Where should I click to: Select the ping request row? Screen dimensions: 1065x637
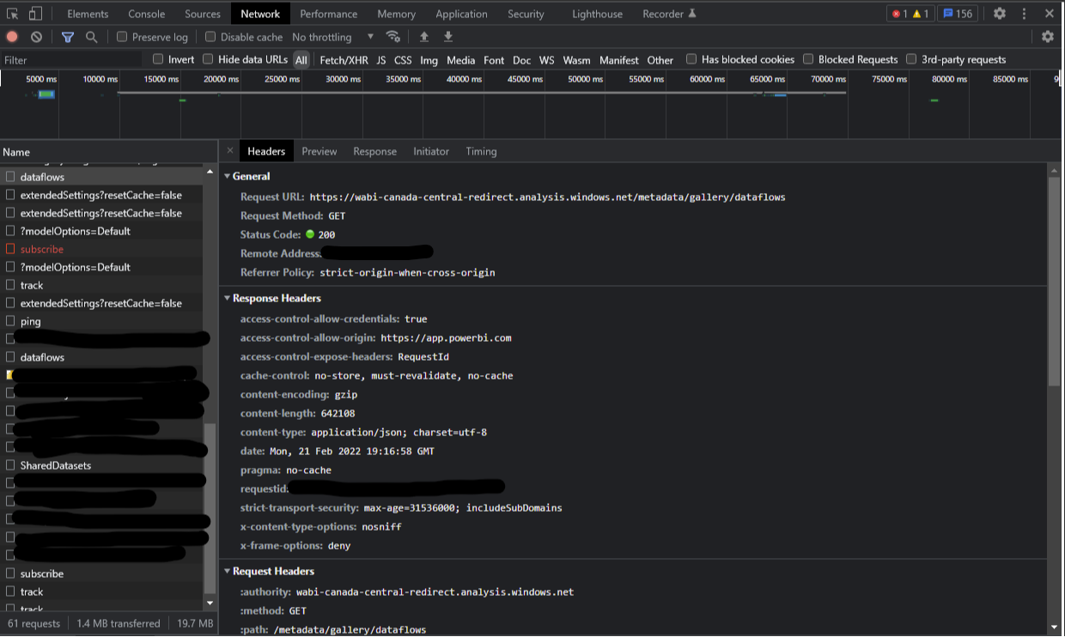click(103, 321)
